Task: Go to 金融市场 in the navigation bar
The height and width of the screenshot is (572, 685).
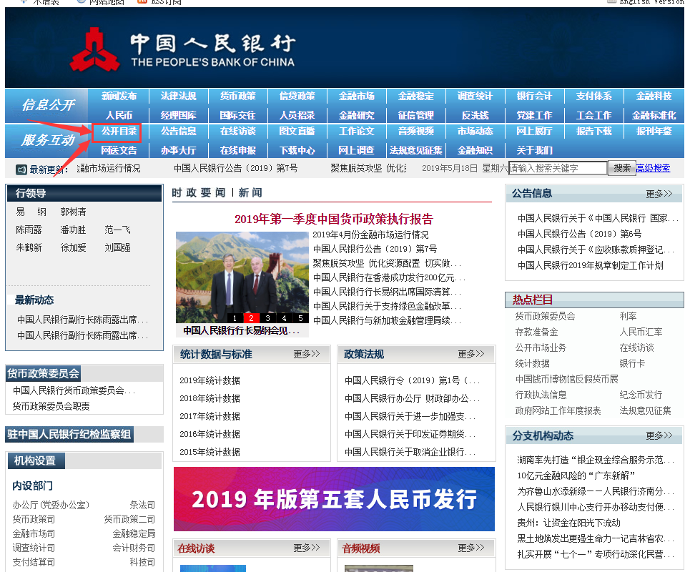Action: coord(356,97)
